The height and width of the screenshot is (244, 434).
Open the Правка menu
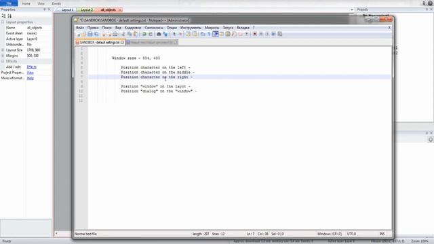pos(93,28)
